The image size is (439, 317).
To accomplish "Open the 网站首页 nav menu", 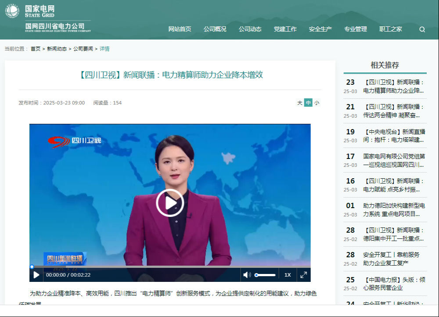I will pyautogui.click(x=180, y=29).
